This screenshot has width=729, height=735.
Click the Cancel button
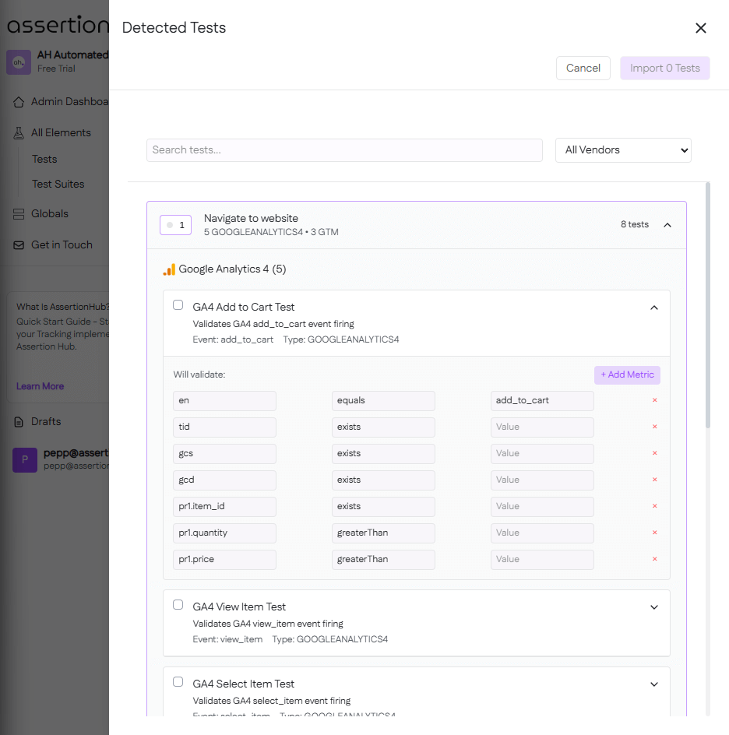pyautogui.click(x=583, y=69)
